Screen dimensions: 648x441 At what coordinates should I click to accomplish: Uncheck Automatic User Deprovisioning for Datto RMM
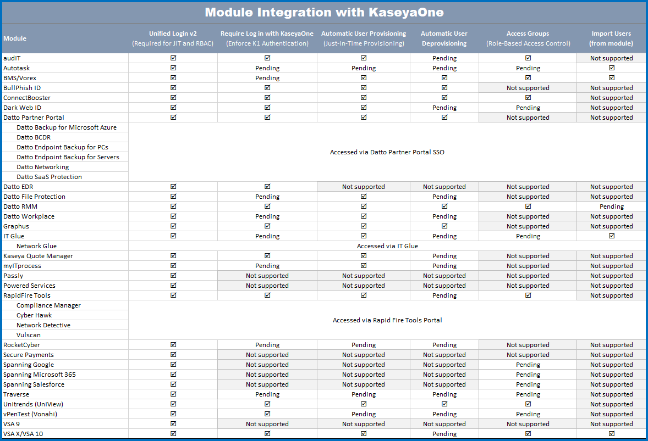point(444,206)
